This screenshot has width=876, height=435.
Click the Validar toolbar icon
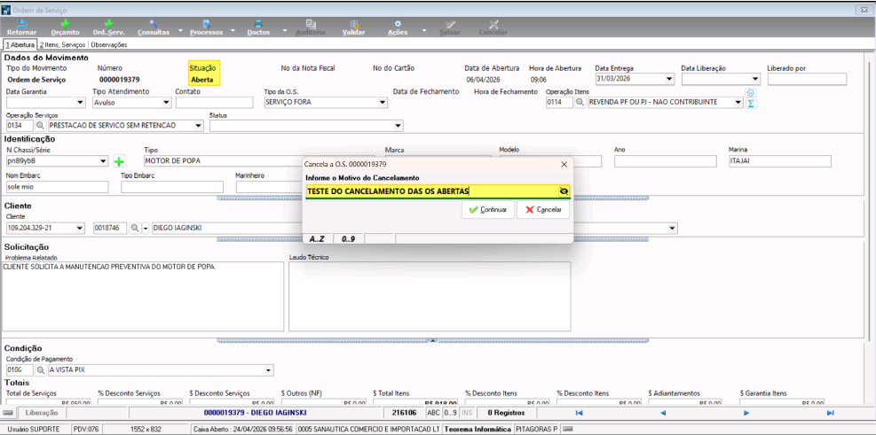(x=354, y=24)
